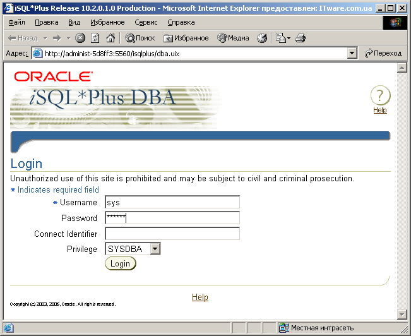
Task: Click the Back (Назад) arrow button
Action: [x=23, y=39]
